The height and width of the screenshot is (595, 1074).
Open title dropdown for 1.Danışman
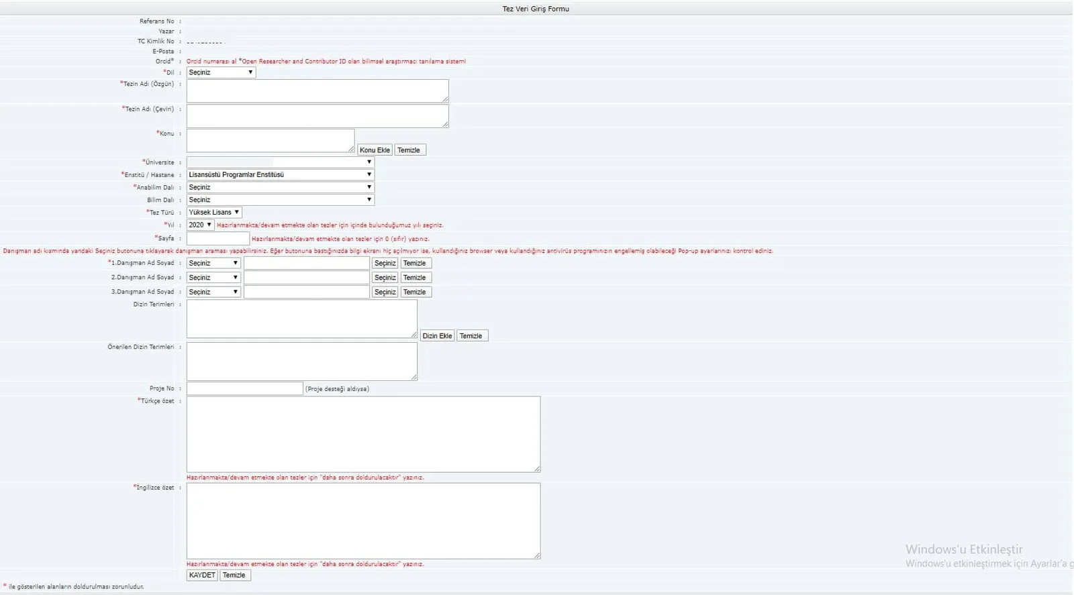coord(213,263)
